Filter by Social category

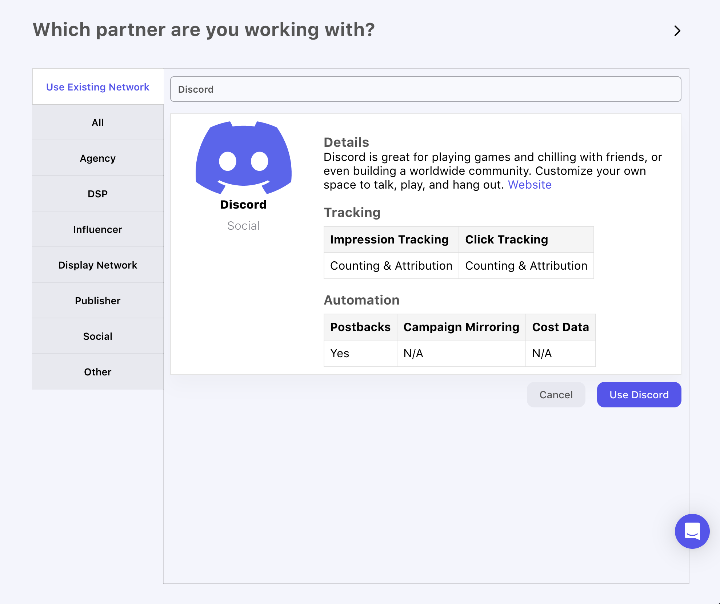click(97, 337)
